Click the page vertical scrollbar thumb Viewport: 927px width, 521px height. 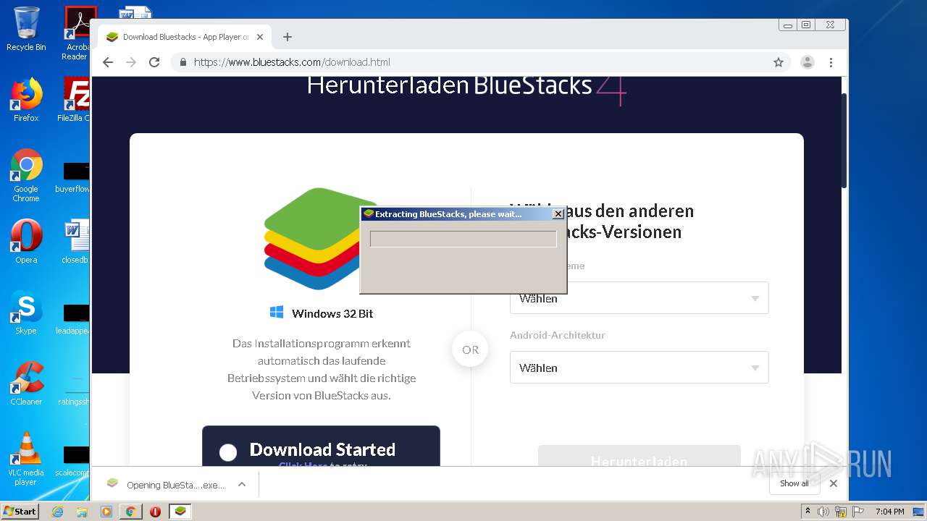pos(844,141)
